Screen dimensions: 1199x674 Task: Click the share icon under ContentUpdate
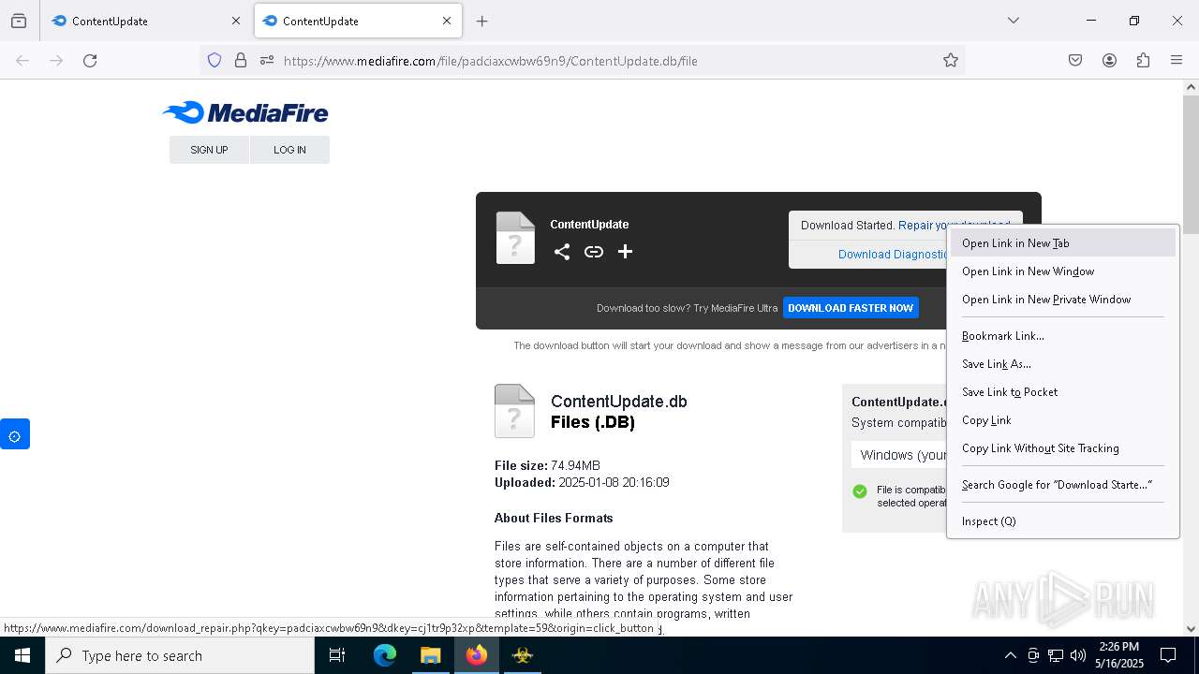(x=561, y=252)
